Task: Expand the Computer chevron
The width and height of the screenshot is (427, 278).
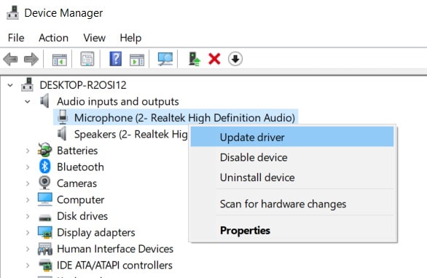Action: click(x=28, y=199)
